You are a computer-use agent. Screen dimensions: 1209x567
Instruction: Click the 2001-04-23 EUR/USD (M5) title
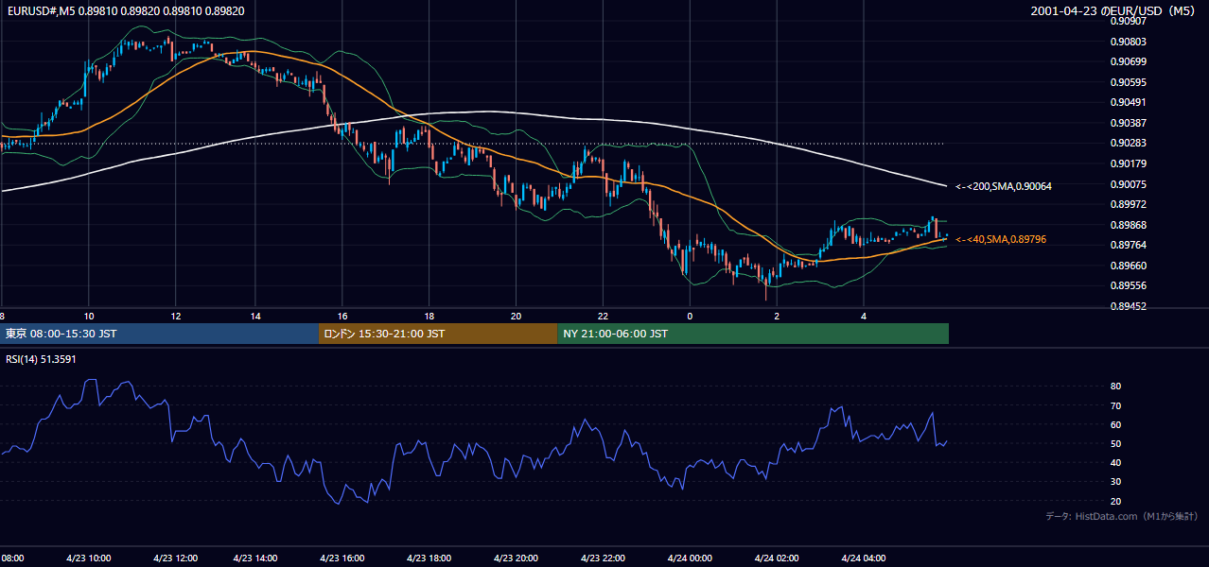[1114, 11]
